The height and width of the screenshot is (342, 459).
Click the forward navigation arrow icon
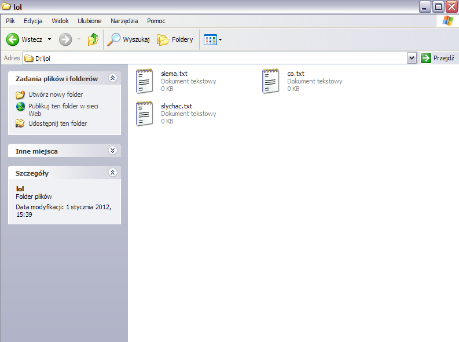(65, 39)
